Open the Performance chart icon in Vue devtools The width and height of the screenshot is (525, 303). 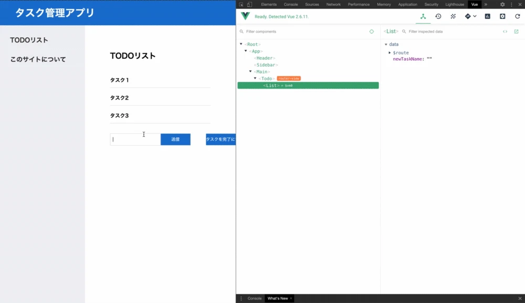(x=488, y=16)
